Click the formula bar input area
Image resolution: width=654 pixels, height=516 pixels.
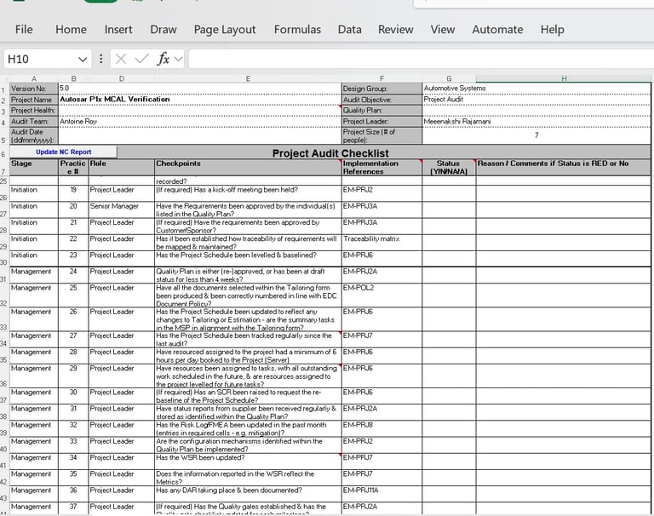click(x=422, y=59)
